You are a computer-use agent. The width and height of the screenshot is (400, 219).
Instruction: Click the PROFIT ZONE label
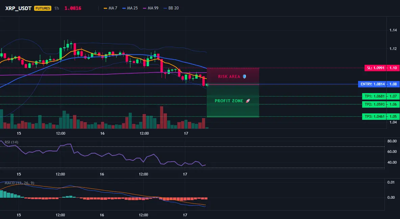pos(229,101)
